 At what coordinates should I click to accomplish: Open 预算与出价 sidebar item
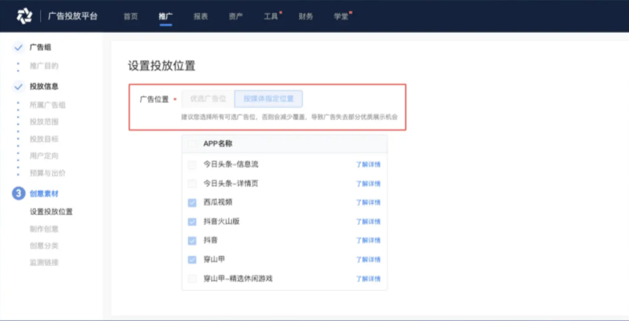coord(48,173)
